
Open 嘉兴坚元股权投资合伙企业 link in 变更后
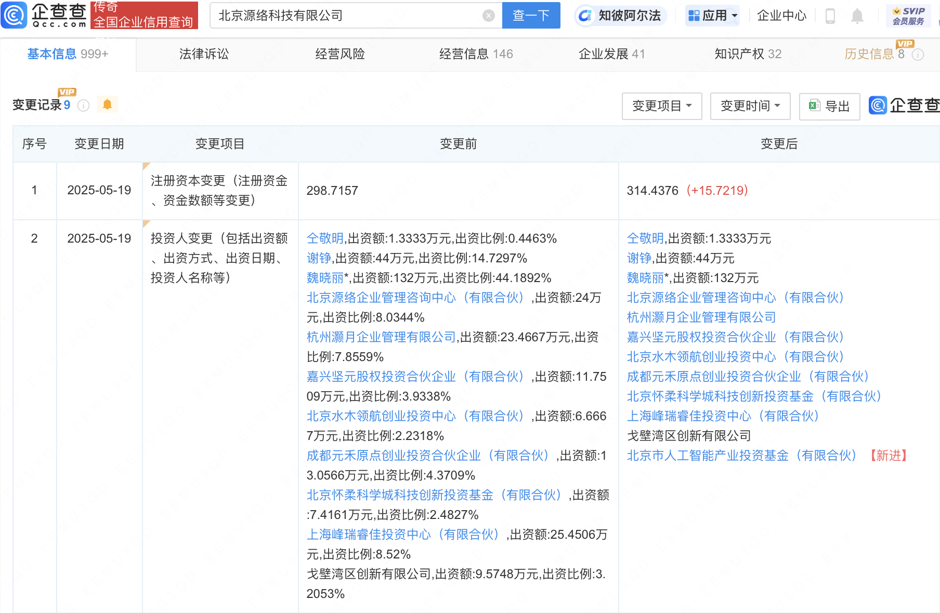click(738, 337)
